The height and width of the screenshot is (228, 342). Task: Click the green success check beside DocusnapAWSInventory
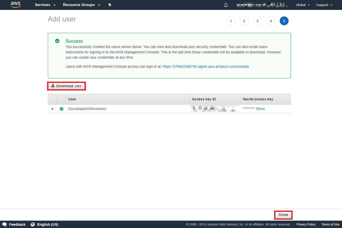tap(62, 109)
